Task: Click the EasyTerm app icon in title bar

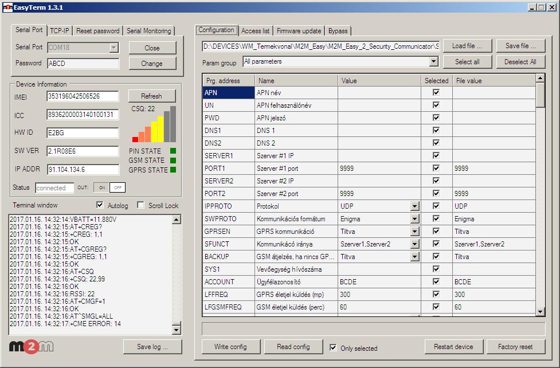Action: click(8, 7)
